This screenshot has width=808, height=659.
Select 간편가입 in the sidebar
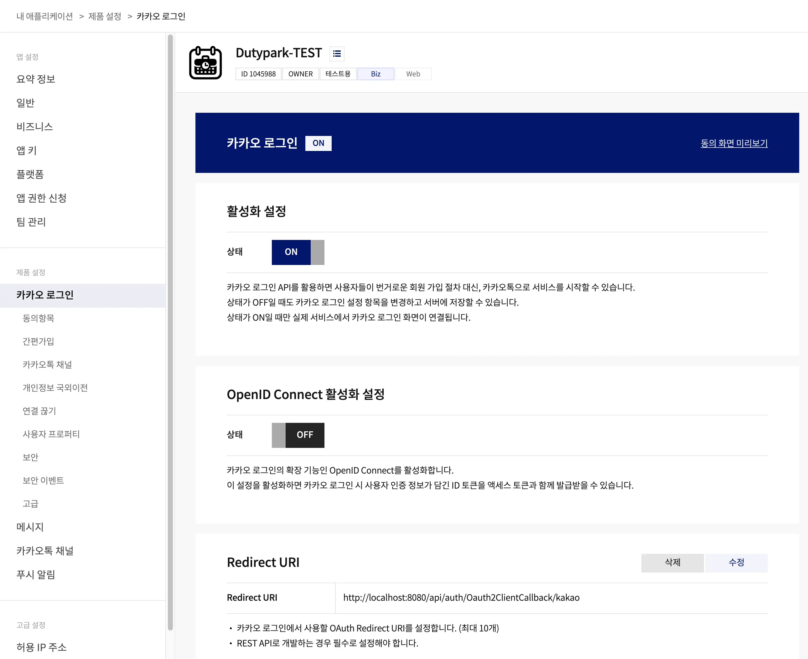pyautogui.click(x=38, y=341)
